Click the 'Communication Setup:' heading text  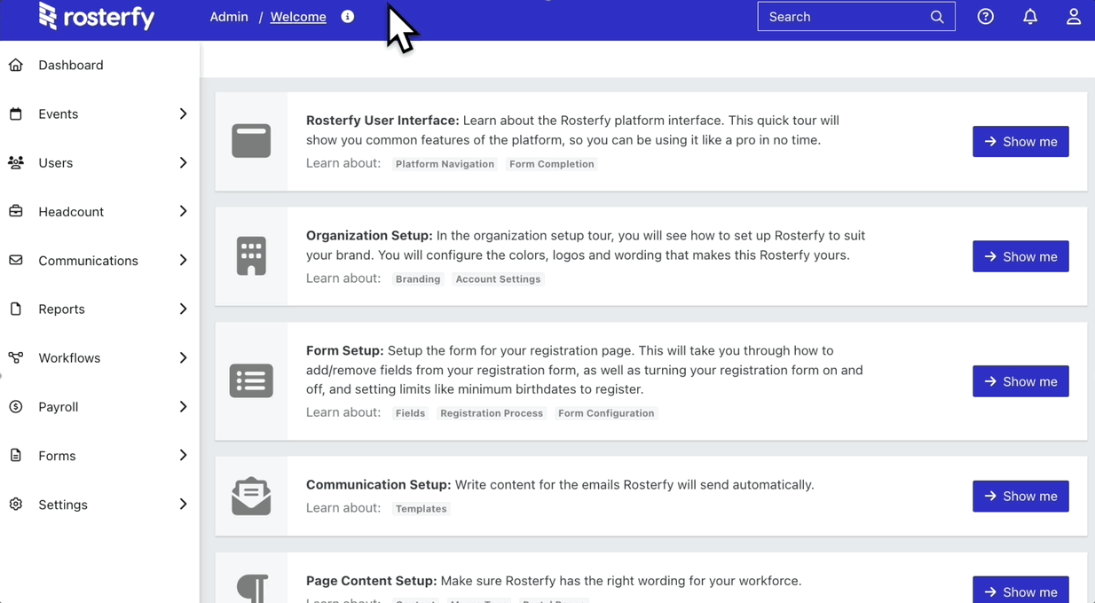pyautogui.click(x=379, y=485)
